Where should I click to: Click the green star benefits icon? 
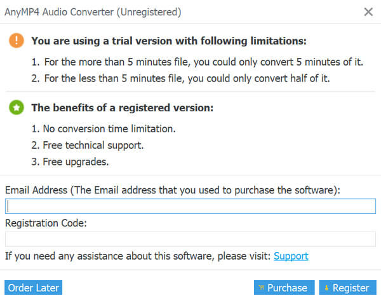(17, 108)
